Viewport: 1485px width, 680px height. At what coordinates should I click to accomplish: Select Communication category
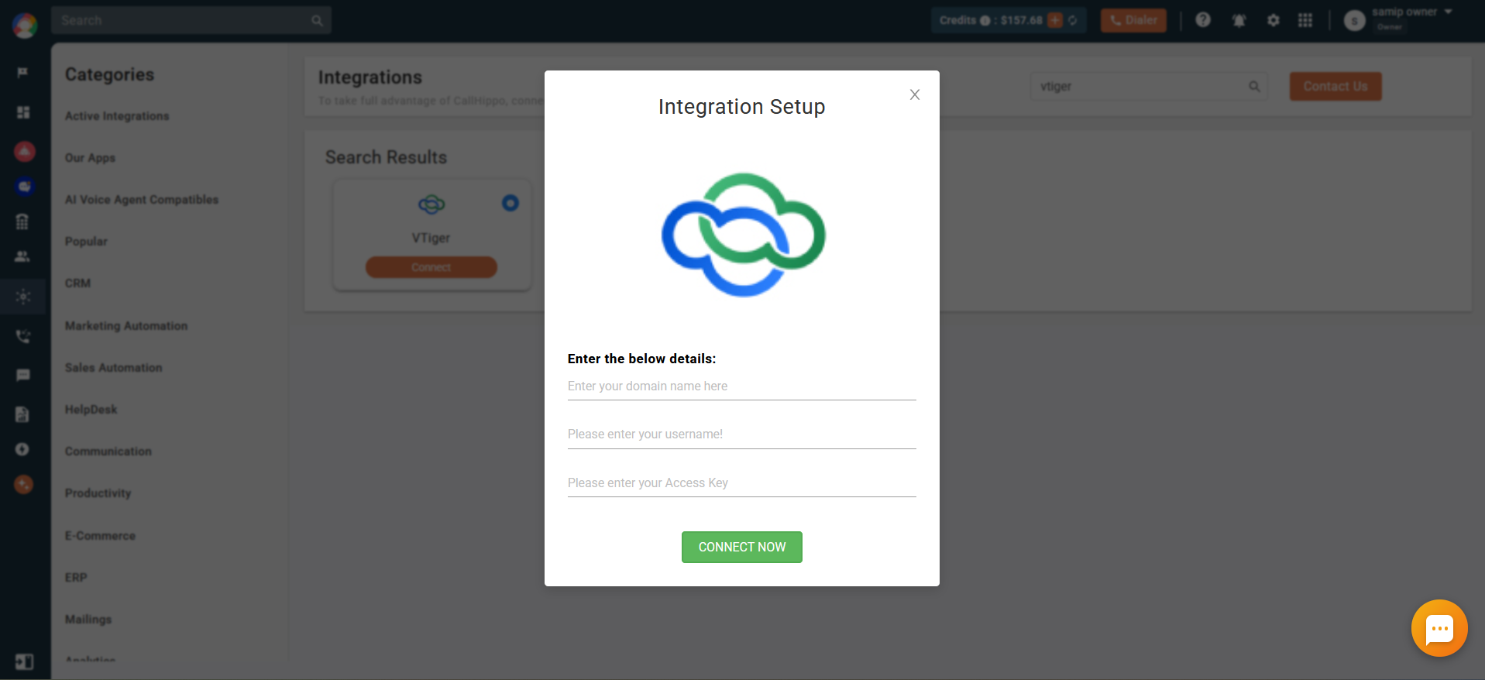(x=108, y=451)
